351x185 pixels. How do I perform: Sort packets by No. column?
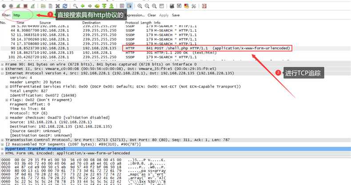pyautogui.click(x=3, y=23)
